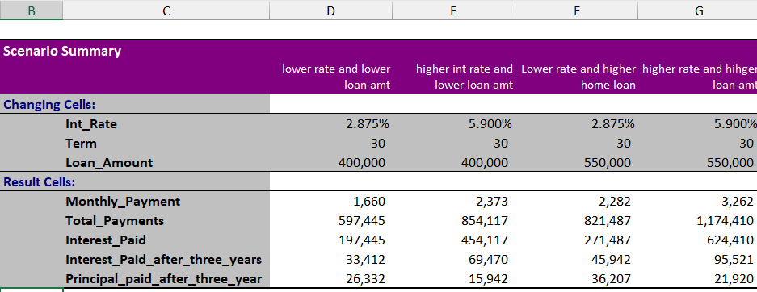Click 'higher int rate and lower loan amt' heading
This screenshot has height=292, width=757.
(x=465, y=77)
